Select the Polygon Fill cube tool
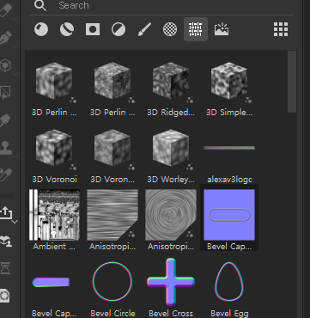 coord(6,65)
